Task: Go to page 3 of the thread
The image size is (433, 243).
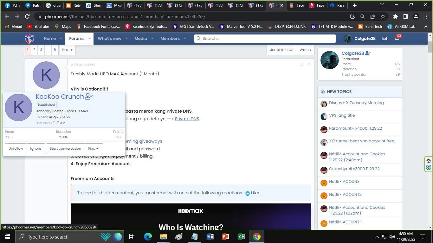Action: [41, 50]
